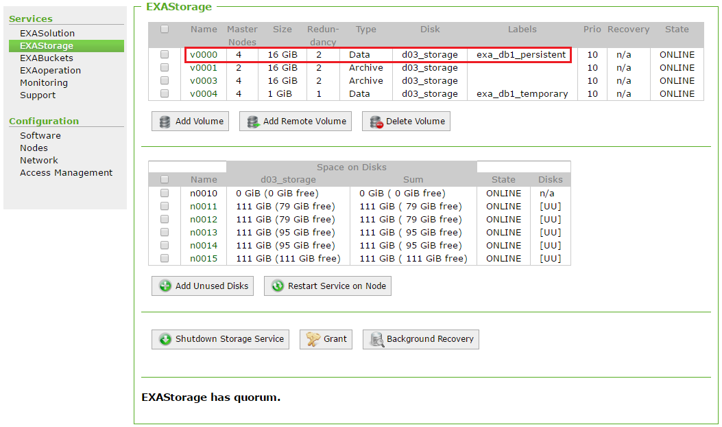Click the 'Recovery' column header

(629, 29)
